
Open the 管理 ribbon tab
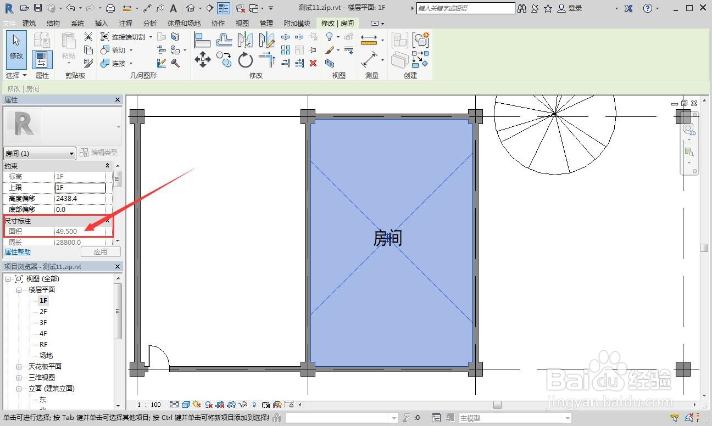pyautogui.click(x=266, y=24)
